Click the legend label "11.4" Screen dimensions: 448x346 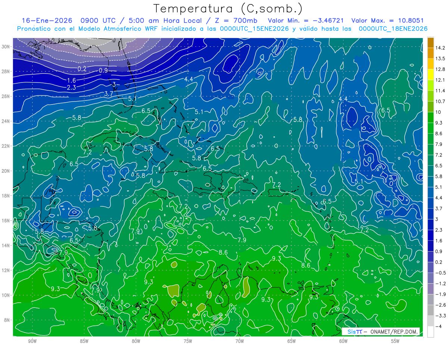[x=440, y=91]
